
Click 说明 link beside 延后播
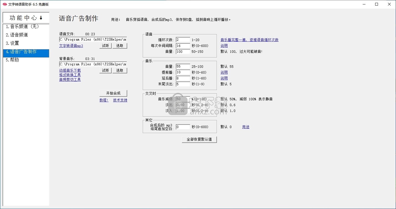(x=224, y=78)
